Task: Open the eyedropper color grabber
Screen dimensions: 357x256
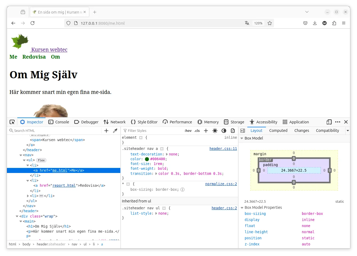Action: click(115, 131)
